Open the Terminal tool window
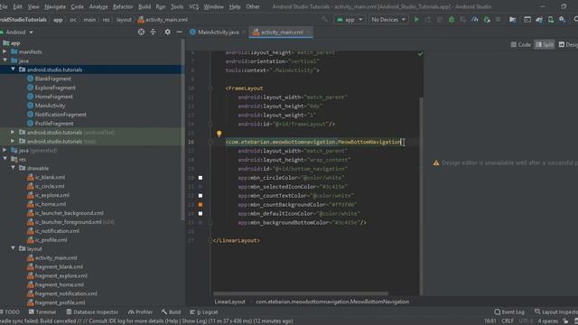Screen dimensions: 578x325 click(42, 312)
